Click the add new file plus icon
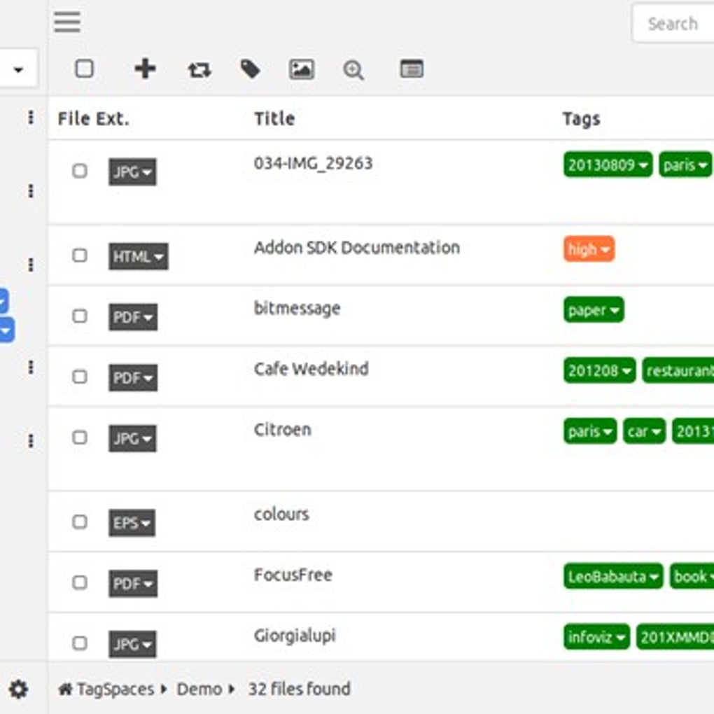 pos(145,69)
